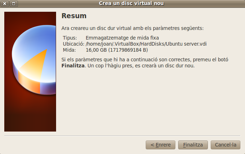Click the square window button beside the X

pos(14,4)
